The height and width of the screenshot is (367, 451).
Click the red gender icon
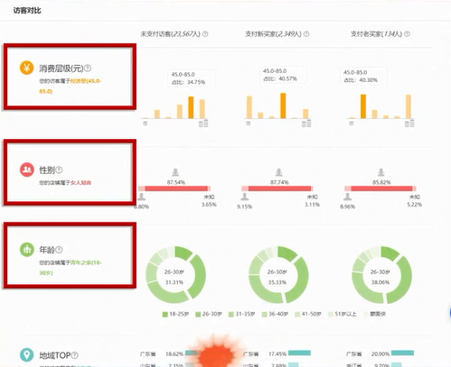[x=27, y=170]
